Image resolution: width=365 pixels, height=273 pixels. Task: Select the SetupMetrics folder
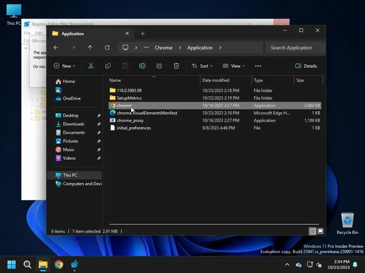click(215, 98)
